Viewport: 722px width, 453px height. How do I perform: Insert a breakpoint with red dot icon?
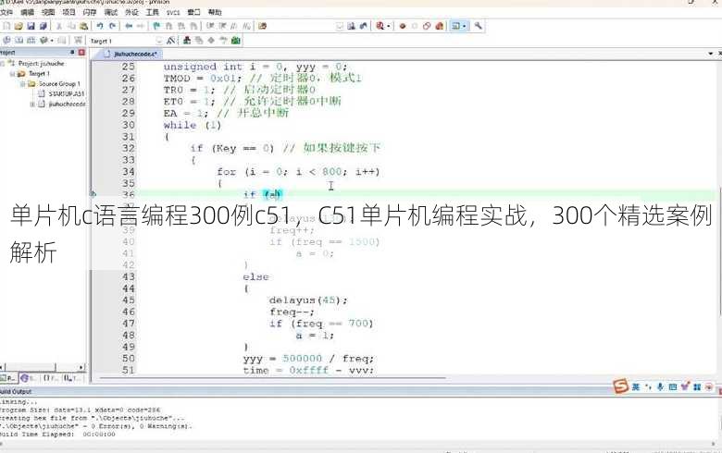click(403, 26)
